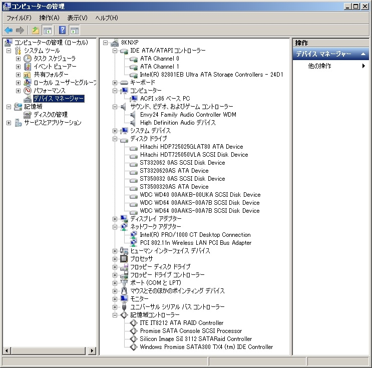Select Intel(R) PRO/1000 CT Desktop Connection
The height and width of the screenshot is (368, 372).
[x=195, y=235]
